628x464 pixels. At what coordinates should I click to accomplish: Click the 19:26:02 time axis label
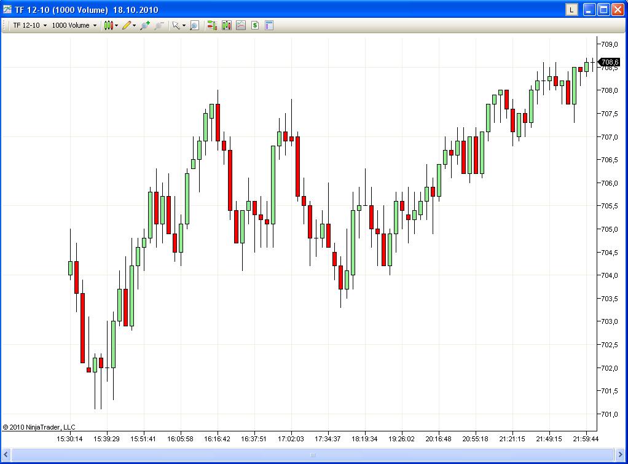coord(401,439)
